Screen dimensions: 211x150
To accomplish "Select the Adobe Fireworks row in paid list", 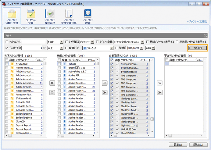I will click(24, 87).
